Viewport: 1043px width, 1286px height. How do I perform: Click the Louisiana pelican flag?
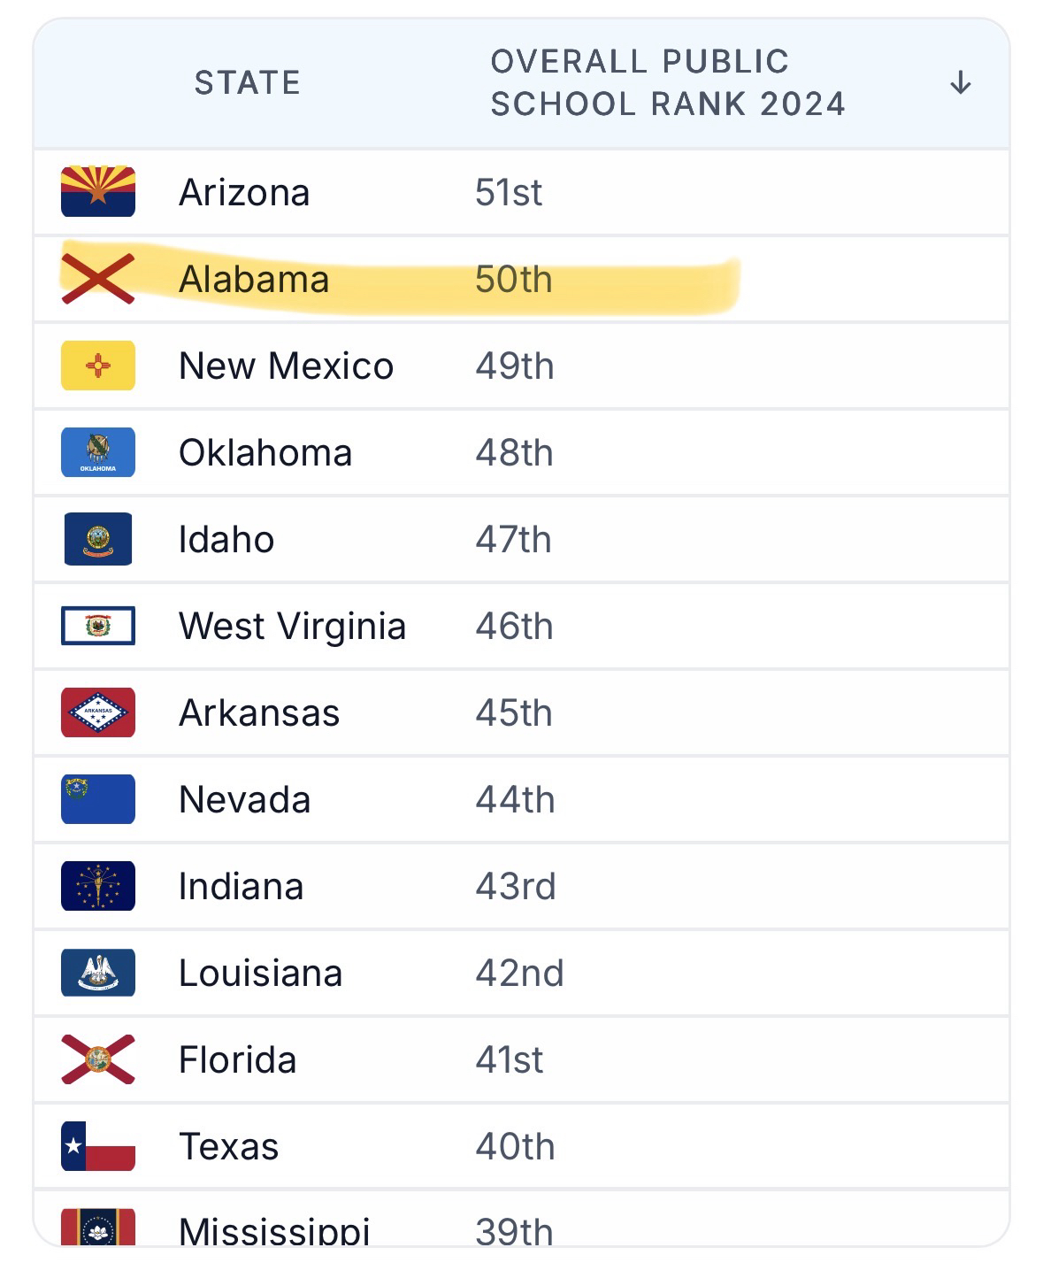tap(97, 973)
